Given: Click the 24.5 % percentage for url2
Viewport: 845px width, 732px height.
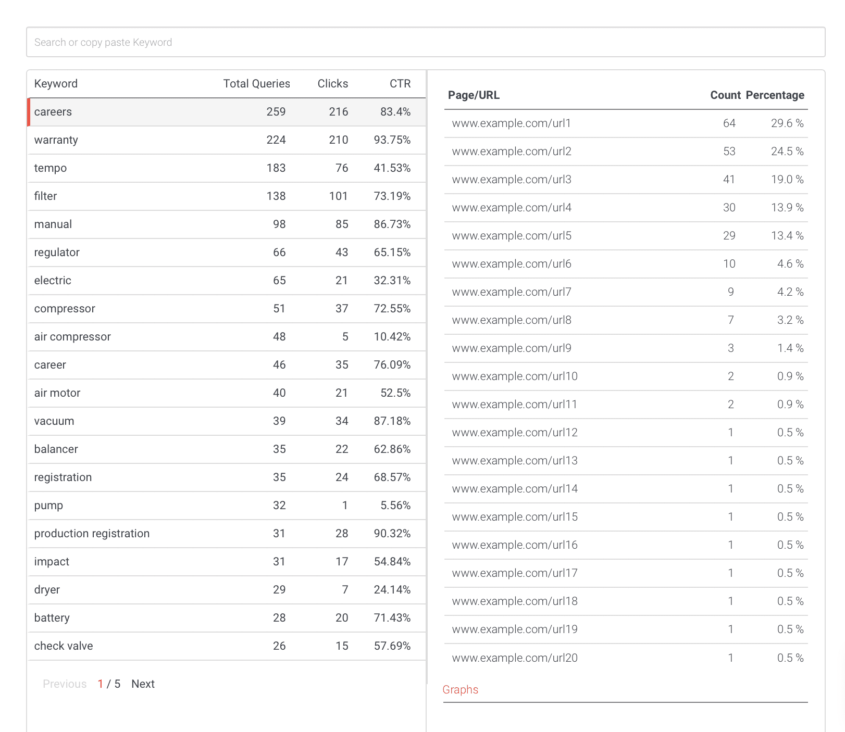Looking at the screenshot, I should click(x=787, y=152).
